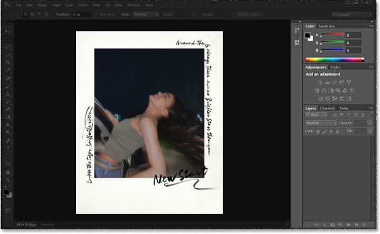
Task: Open the Mini Bridge panel tab
Action: coord(26,225)
